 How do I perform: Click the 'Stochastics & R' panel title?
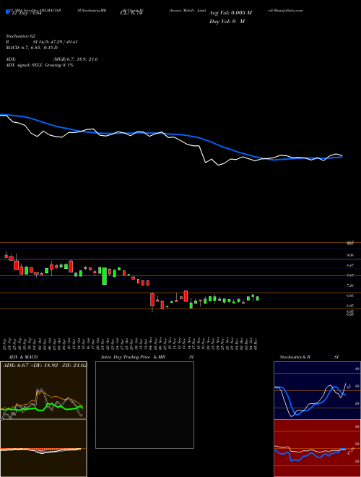pos(295,357)
